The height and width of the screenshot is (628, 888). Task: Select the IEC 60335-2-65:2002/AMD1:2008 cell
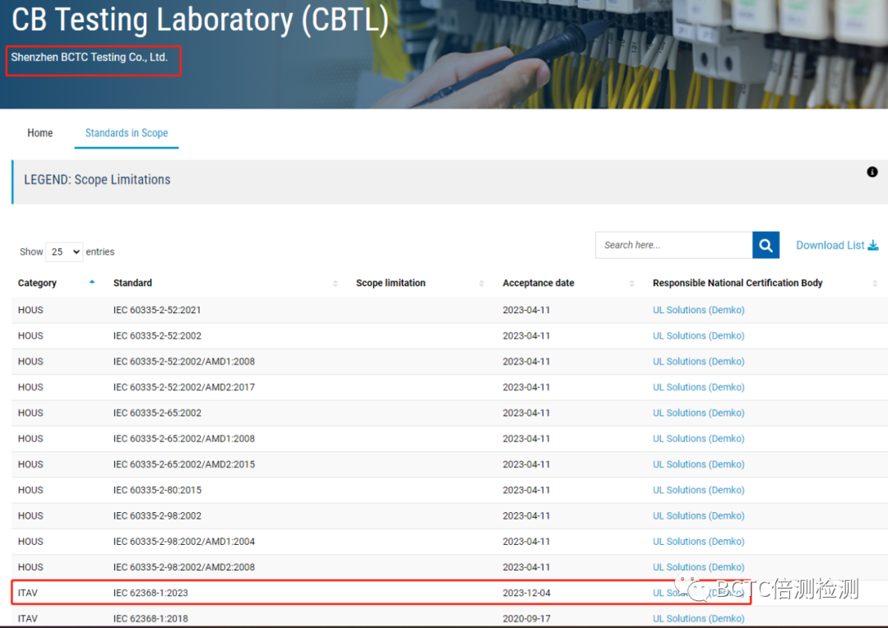click(184, 439)
